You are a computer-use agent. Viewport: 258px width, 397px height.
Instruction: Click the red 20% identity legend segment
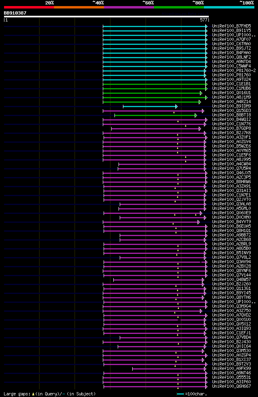pos(29,7)
